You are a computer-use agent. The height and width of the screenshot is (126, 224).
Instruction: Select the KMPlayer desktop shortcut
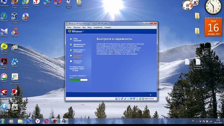point(4,33)
